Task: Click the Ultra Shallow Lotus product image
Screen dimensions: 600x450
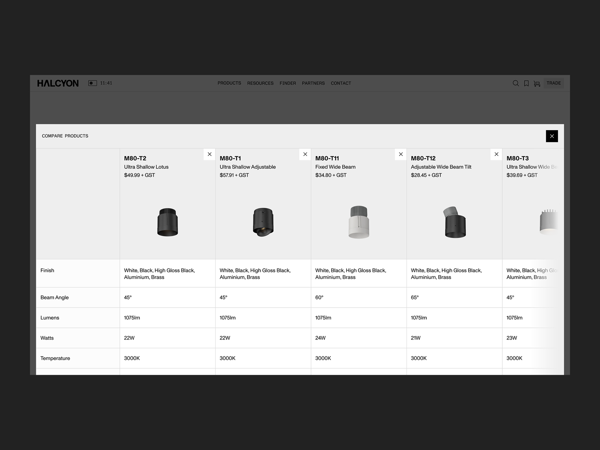Action: click(x=168, y=222)
